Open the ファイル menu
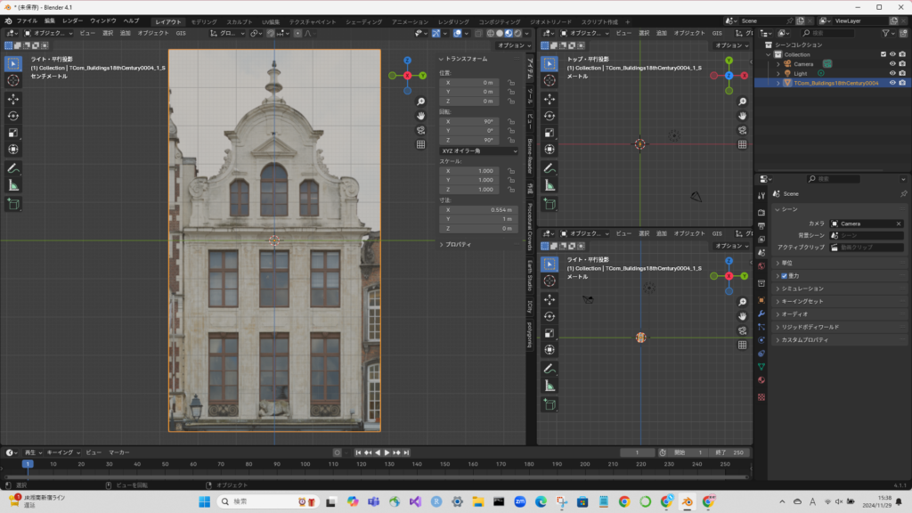This screenshot has width=912, height=513. (27, 20)
